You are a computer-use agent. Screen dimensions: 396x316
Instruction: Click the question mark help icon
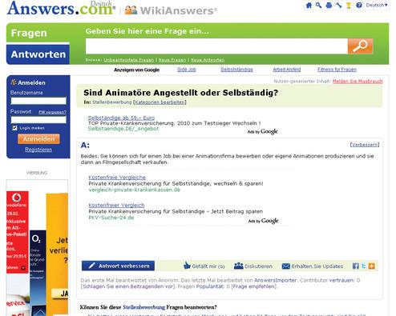[359, 5]
